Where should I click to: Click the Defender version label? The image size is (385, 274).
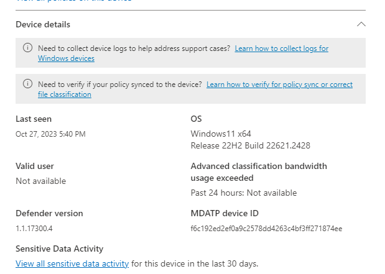(49, 213)
